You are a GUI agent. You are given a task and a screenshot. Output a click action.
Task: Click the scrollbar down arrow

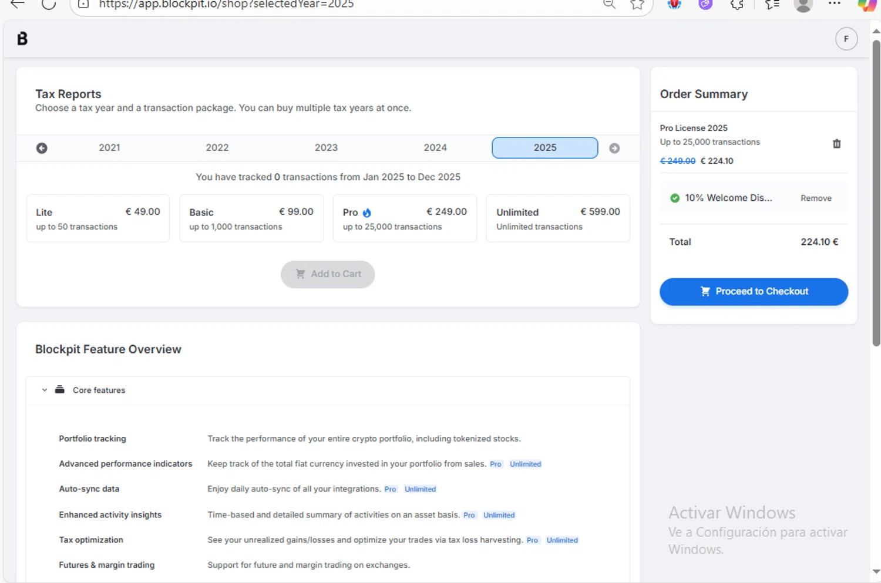(876, 571)
